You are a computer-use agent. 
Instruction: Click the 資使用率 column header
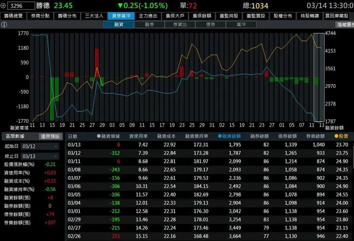[x=138, y=136]
